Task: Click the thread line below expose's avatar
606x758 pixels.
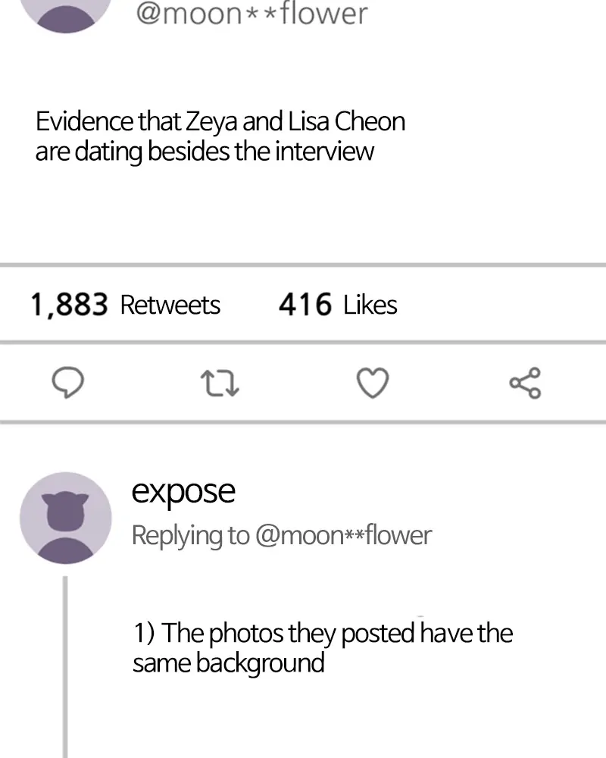Action: 65,667
